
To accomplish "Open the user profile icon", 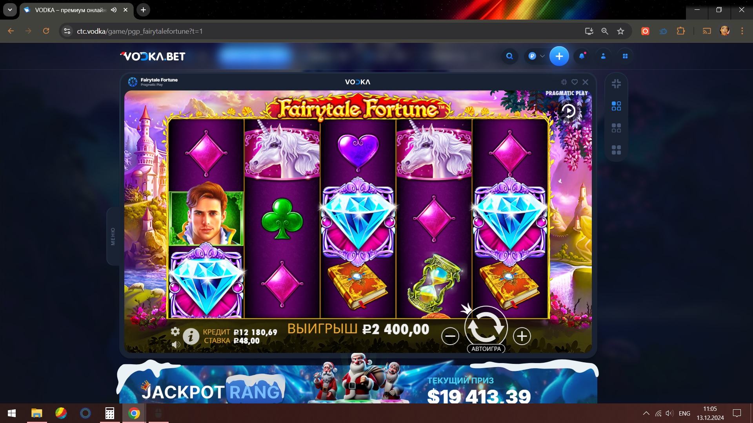I will tap(603, 56).
